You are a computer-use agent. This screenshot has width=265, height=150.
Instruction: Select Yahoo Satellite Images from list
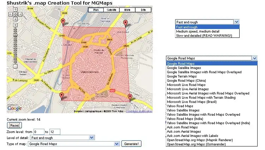(183, 110)
